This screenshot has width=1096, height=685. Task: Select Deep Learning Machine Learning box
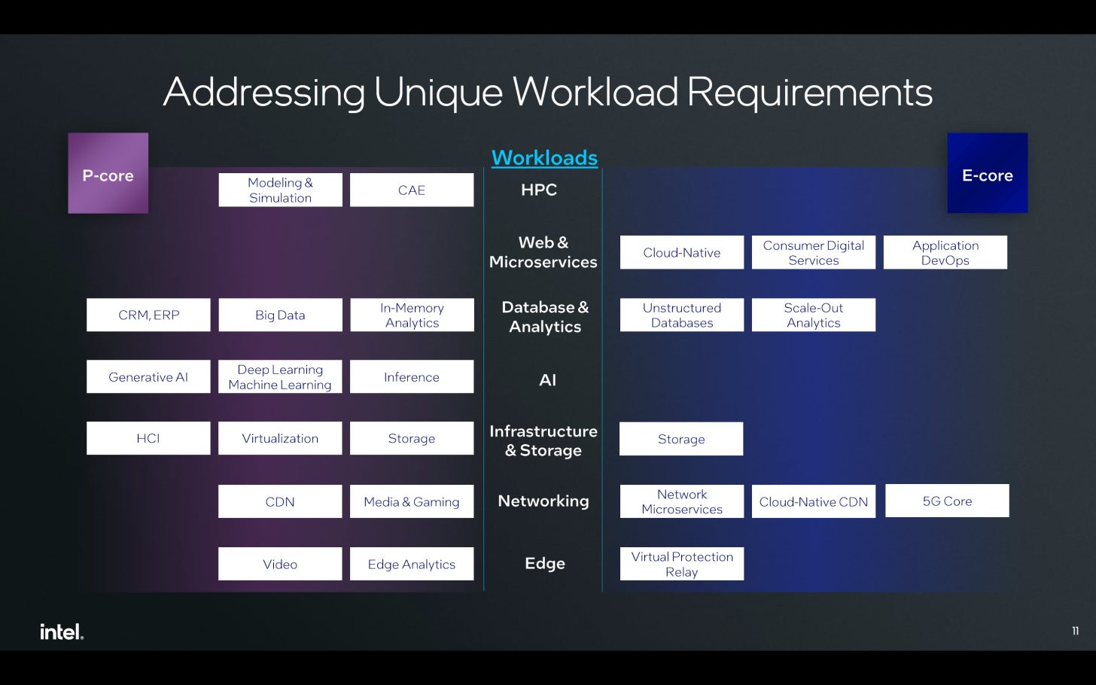[x=280, y=376]
